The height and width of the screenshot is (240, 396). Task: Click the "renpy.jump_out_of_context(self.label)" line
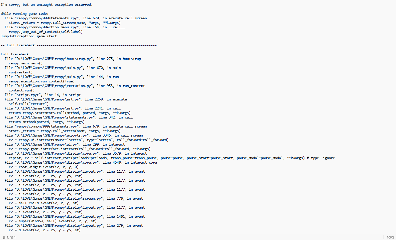46,32
